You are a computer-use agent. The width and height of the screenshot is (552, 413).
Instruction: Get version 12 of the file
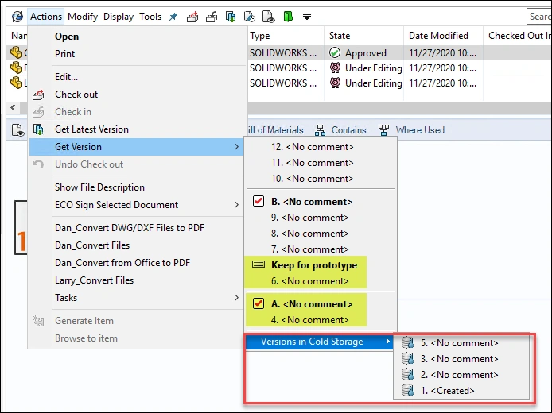313,147
